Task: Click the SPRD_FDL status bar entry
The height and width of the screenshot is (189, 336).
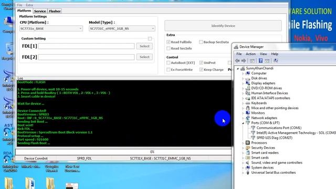Action: 84,159
